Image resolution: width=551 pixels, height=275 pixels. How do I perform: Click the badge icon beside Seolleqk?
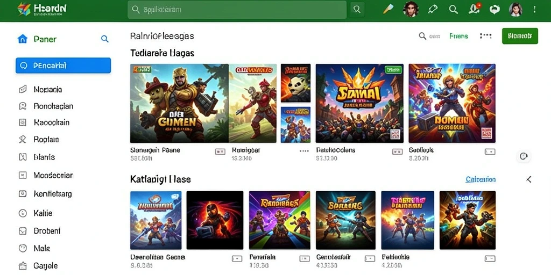point(490,152)
